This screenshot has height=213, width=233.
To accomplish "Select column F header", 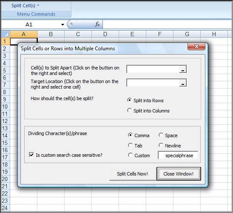I will pyautogui.click(x=159, y=34).
